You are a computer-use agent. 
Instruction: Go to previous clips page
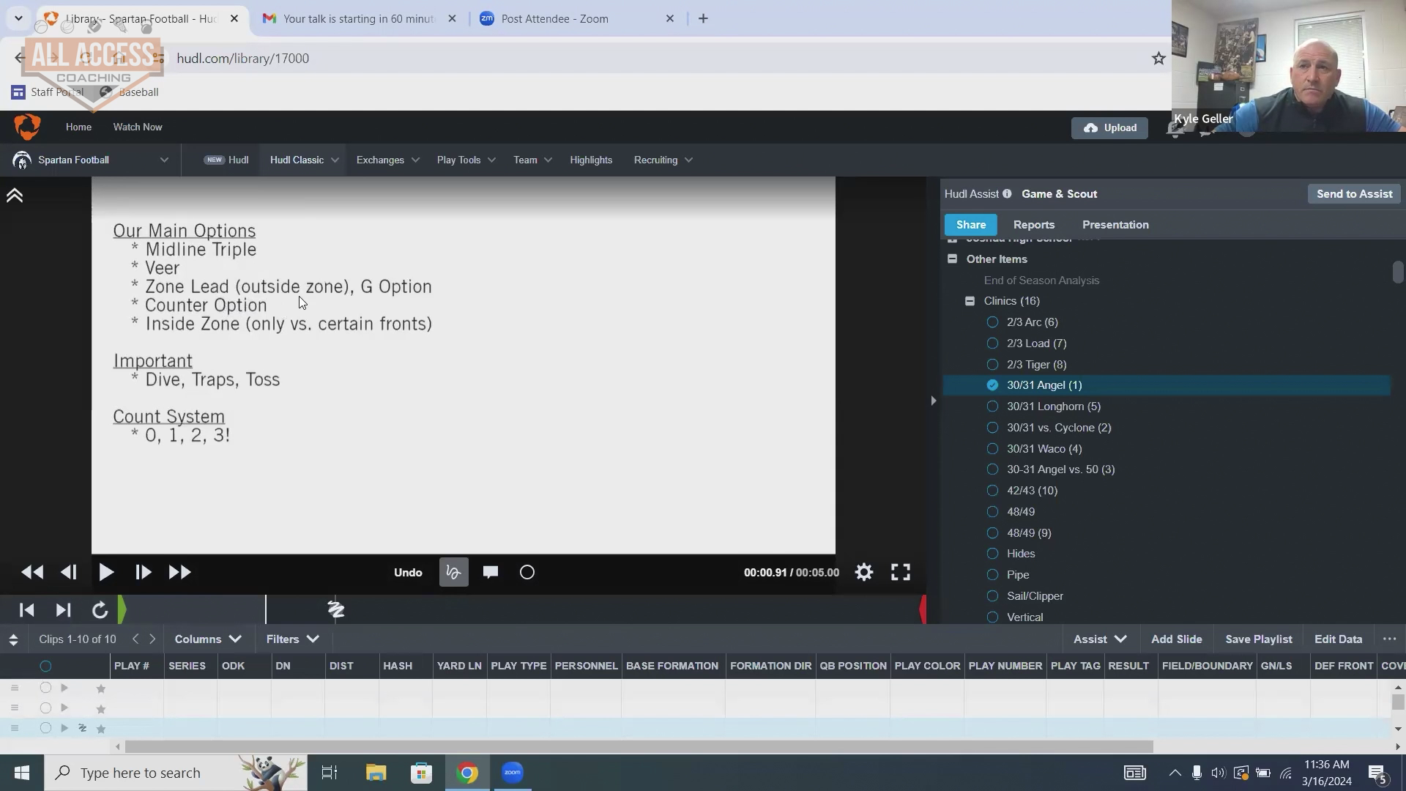click(135, 639)
